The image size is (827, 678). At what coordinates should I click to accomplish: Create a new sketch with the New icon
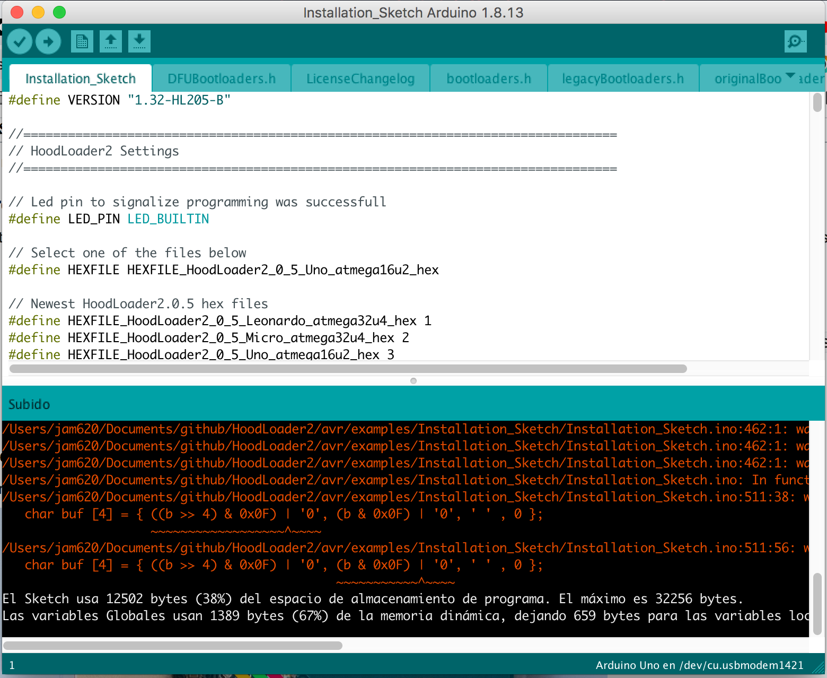pyautogui.click(x=82, y=41)
